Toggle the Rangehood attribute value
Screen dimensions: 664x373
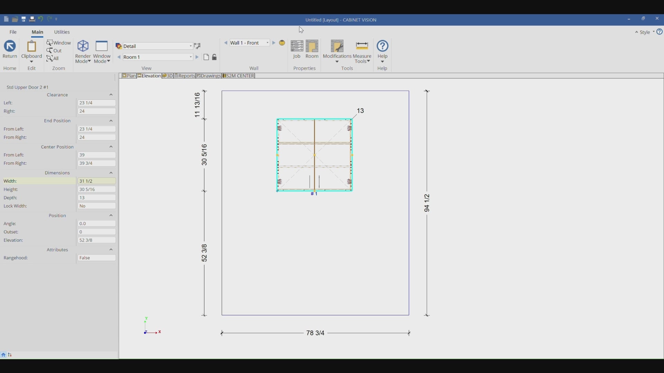(96, 258)
